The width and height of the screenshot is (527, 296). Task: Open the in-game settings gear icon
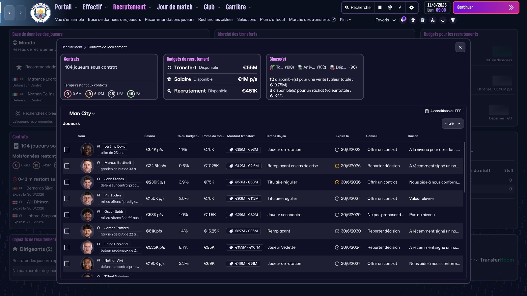coord(412,7)
